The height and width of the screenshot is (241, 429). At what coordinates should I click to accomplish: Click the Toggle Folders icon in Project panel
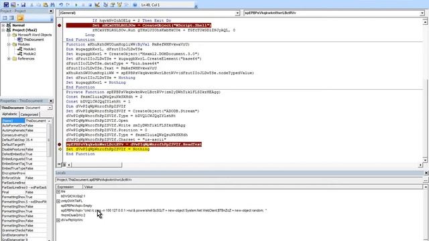click(x=20, y=18)
